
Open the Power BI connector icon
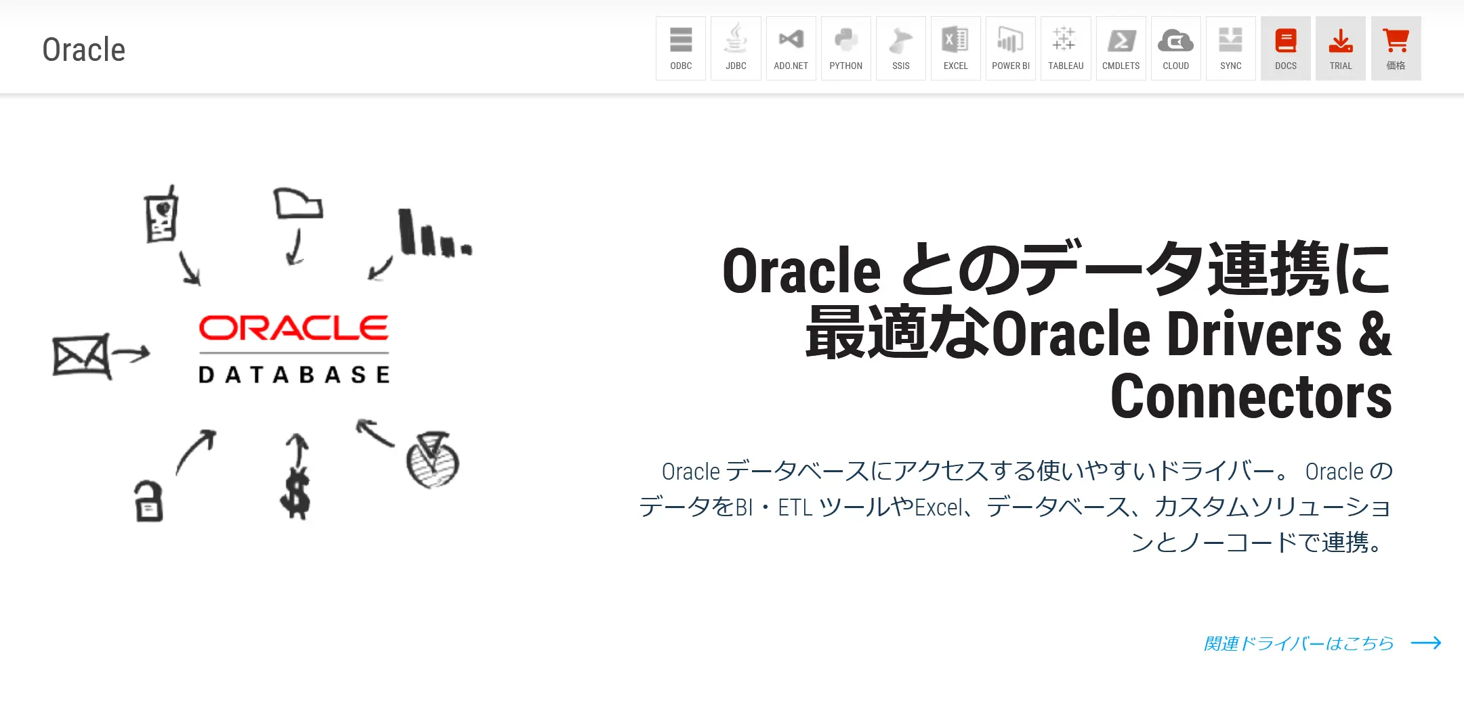pos(1011,49)
